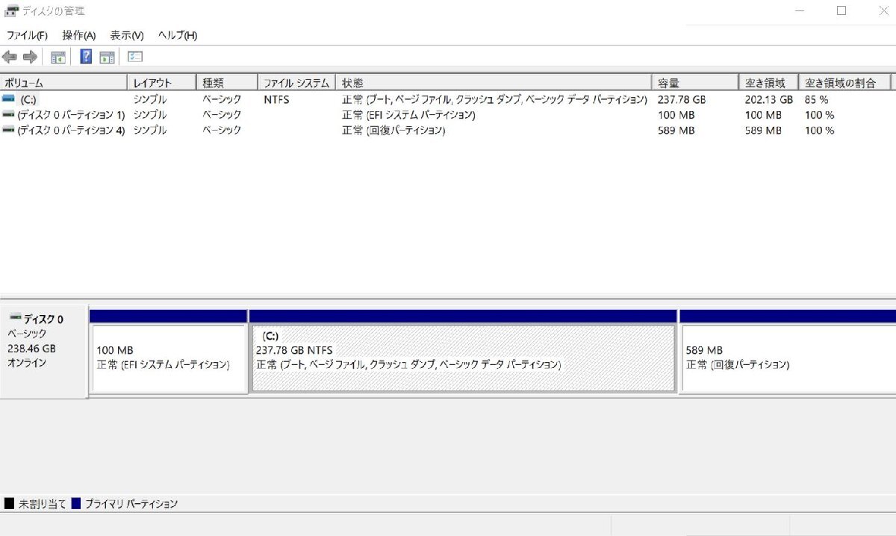Sort by the ファイル システム column header
This screenshot has height=536, width=896.
coord(296,83)
